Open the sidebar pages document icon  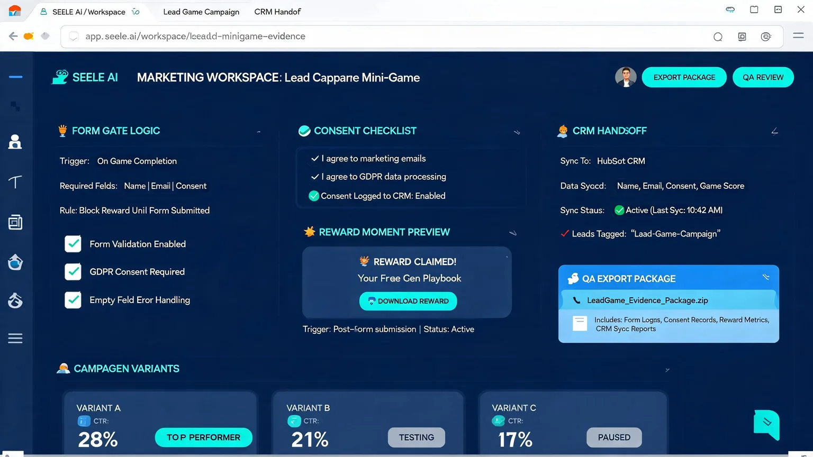[x=15, y=222]
